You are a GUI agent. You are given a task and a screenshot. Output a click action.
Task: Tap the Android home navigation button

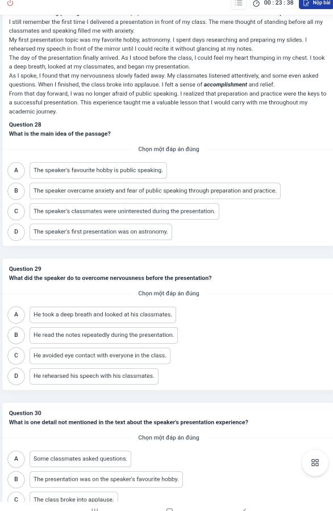(x=169, y=509)
